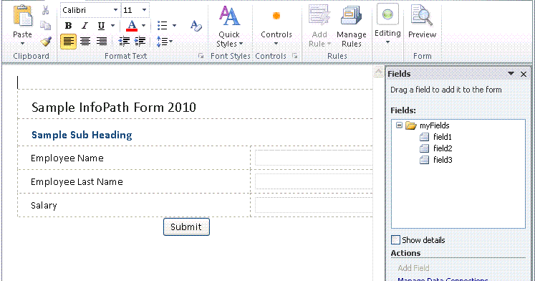Image resolution: width=535 pixels, height=281 pixels.
Task: Click the bullet list icon
Action: click(x=162, y=26)
